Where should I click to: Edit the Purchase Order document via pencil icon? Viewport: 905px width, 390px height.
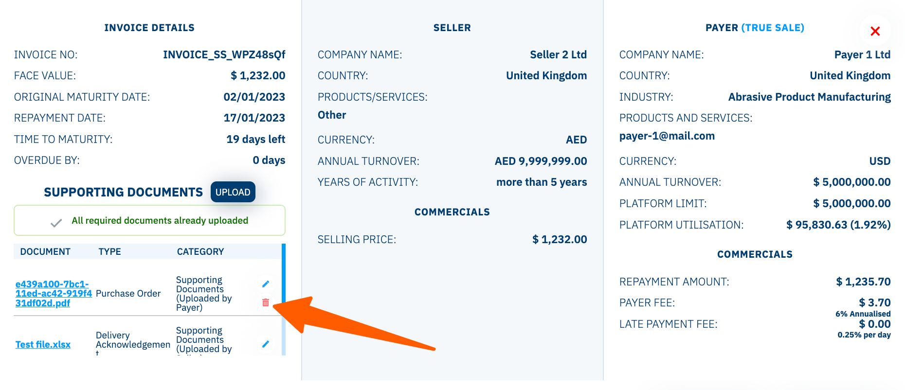pyautogui.click(x=266, y=284)
